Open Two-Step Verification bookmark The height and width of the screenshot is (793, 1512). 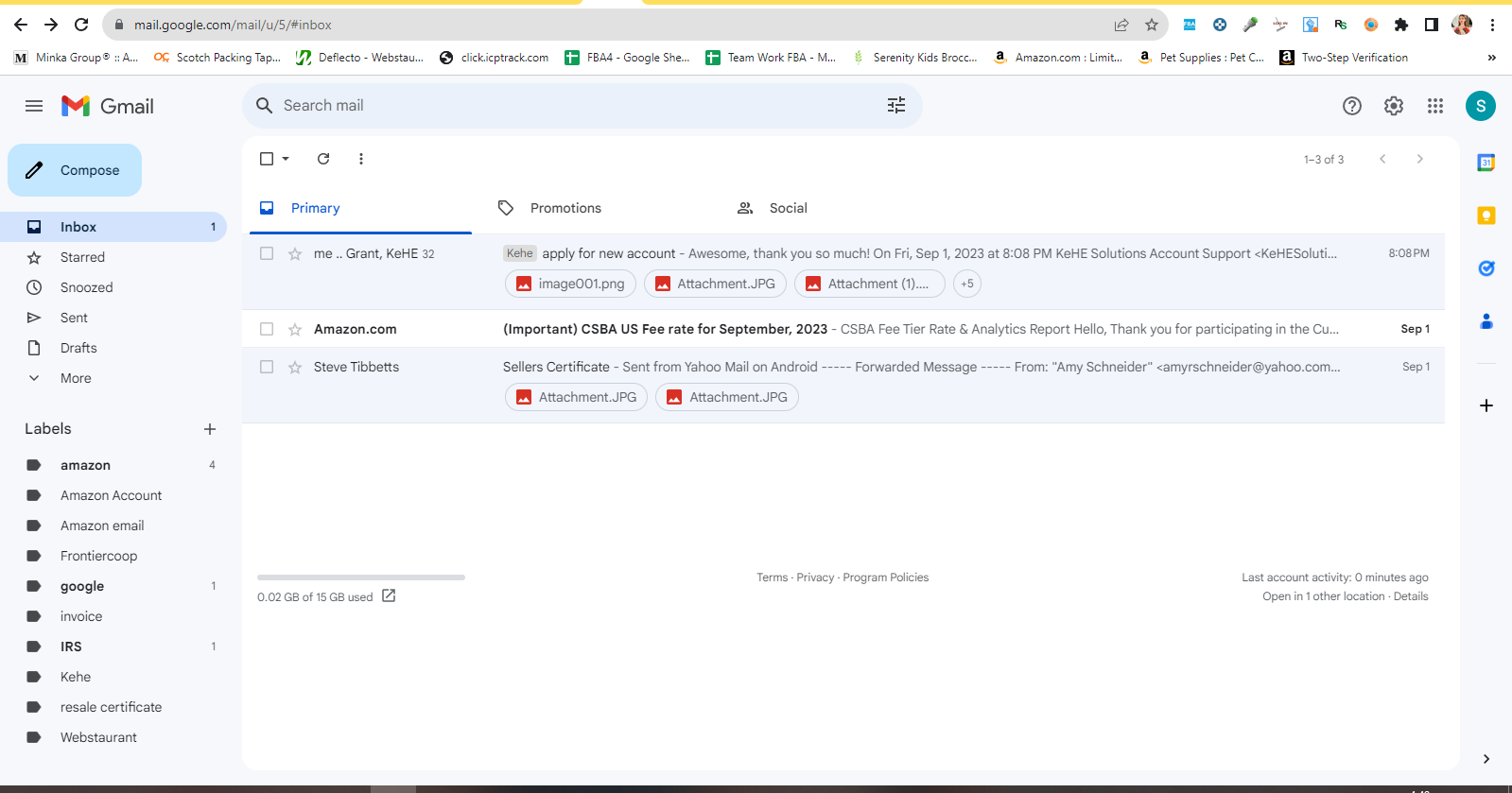tap(1344, 58)
